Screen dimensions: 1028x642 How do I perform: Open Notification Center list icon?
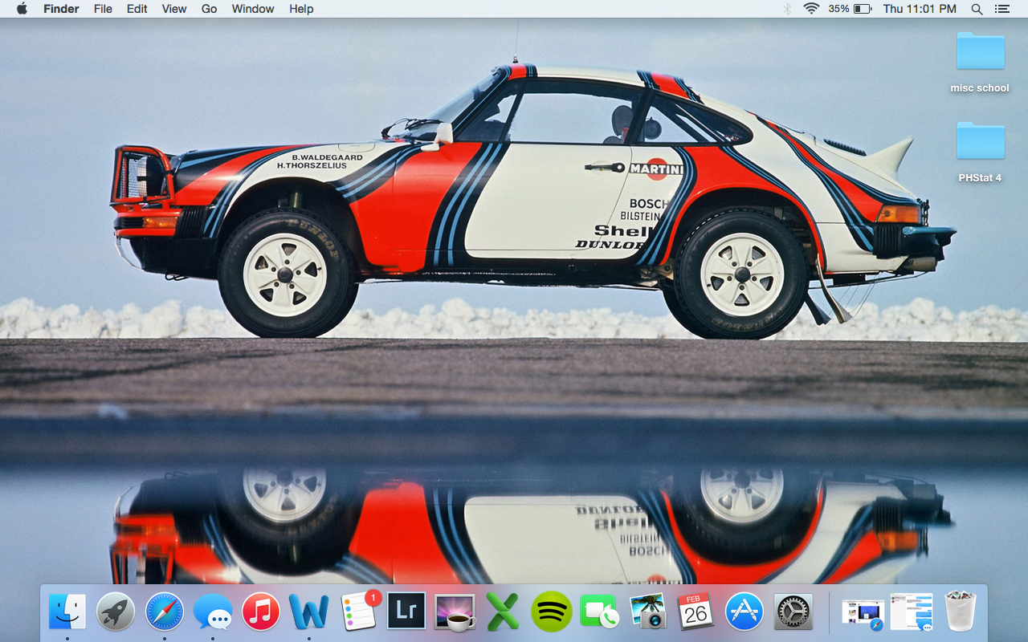point(1001,9)
